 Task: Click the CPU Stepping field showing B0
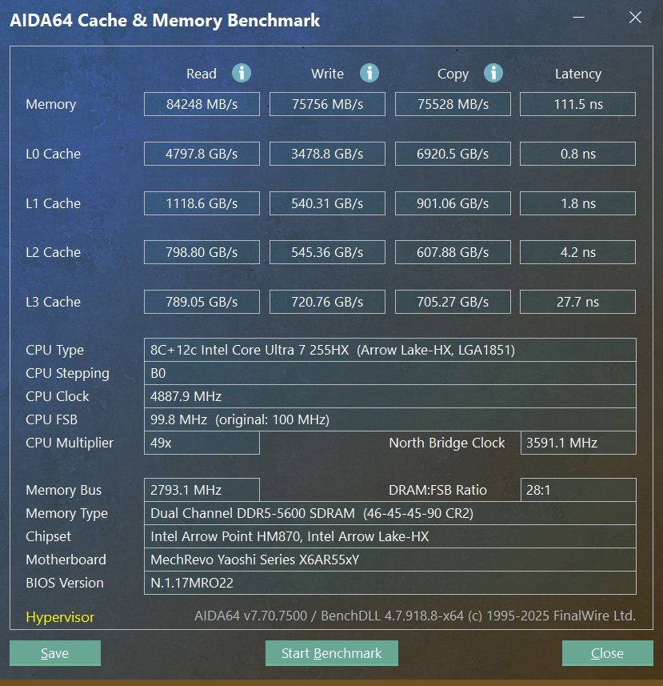[391, 373]
